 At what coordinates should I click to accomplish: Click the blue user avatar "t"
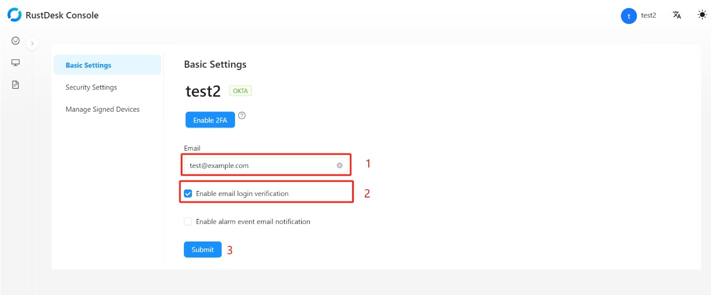point(628,15)
